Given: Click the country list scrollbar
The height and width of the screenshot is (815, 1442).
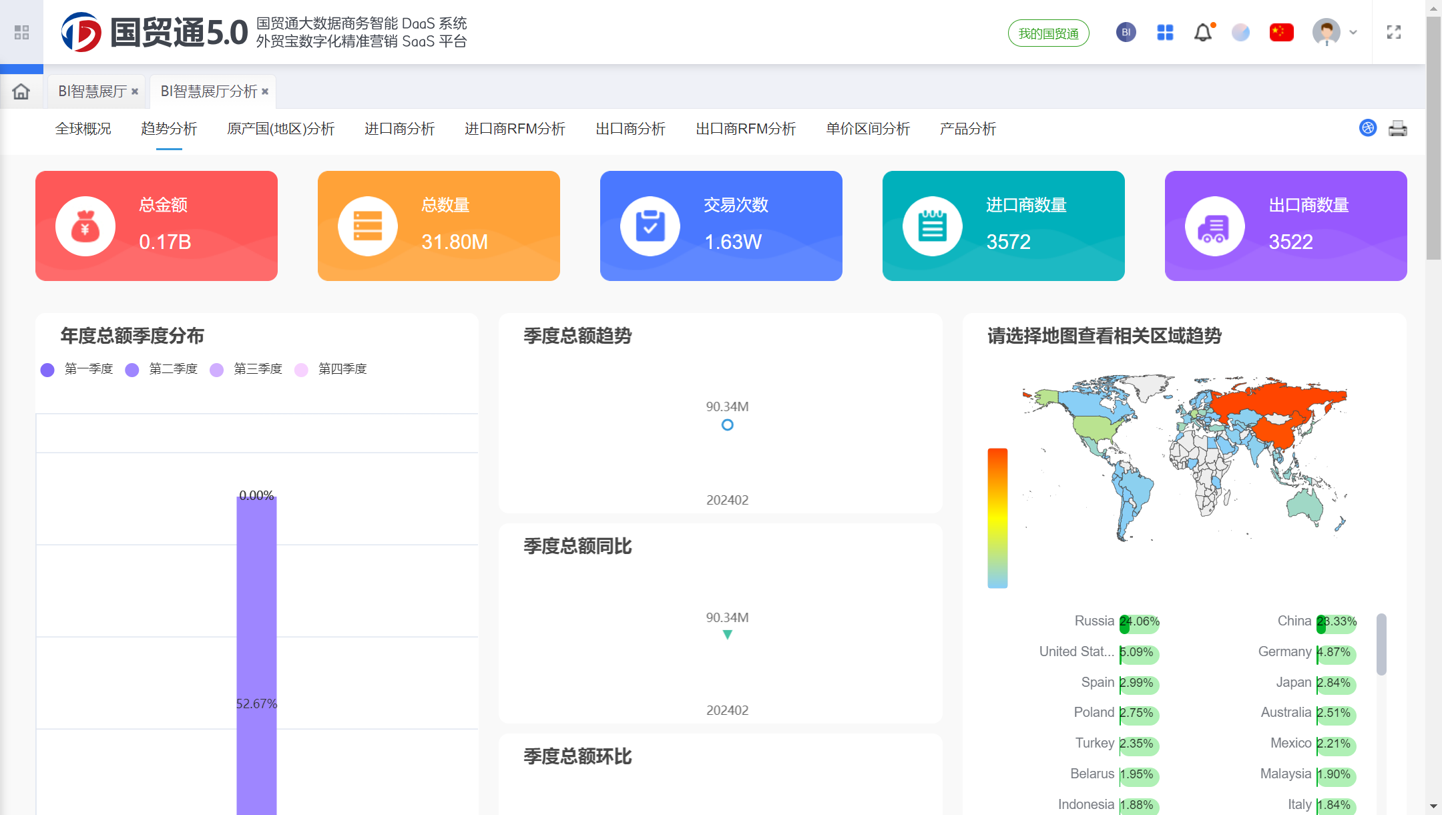Looking at the screenshot, I should click(1381, 644).
